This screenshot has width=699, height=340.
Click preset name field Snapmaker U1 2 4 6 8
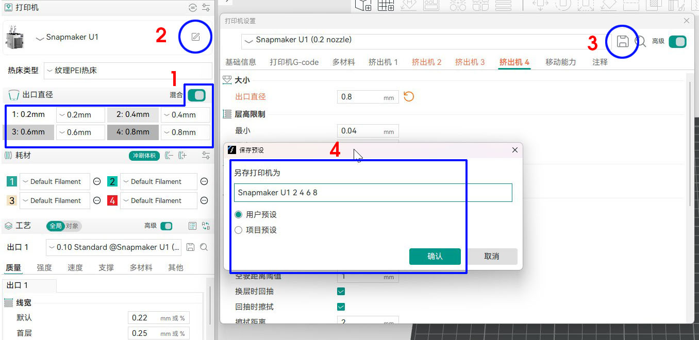(373, 193)
